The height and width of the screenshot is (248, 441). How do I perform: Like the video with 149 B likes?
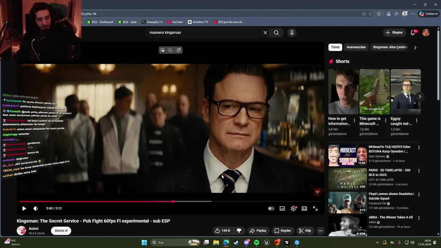(222, 231)
